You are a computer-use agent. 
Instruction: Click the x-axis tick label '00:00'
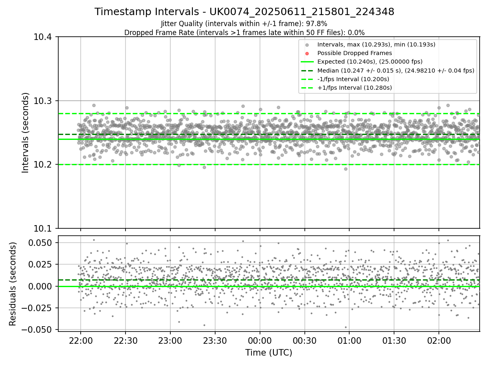pyautogui.click(x=260, y=340)
